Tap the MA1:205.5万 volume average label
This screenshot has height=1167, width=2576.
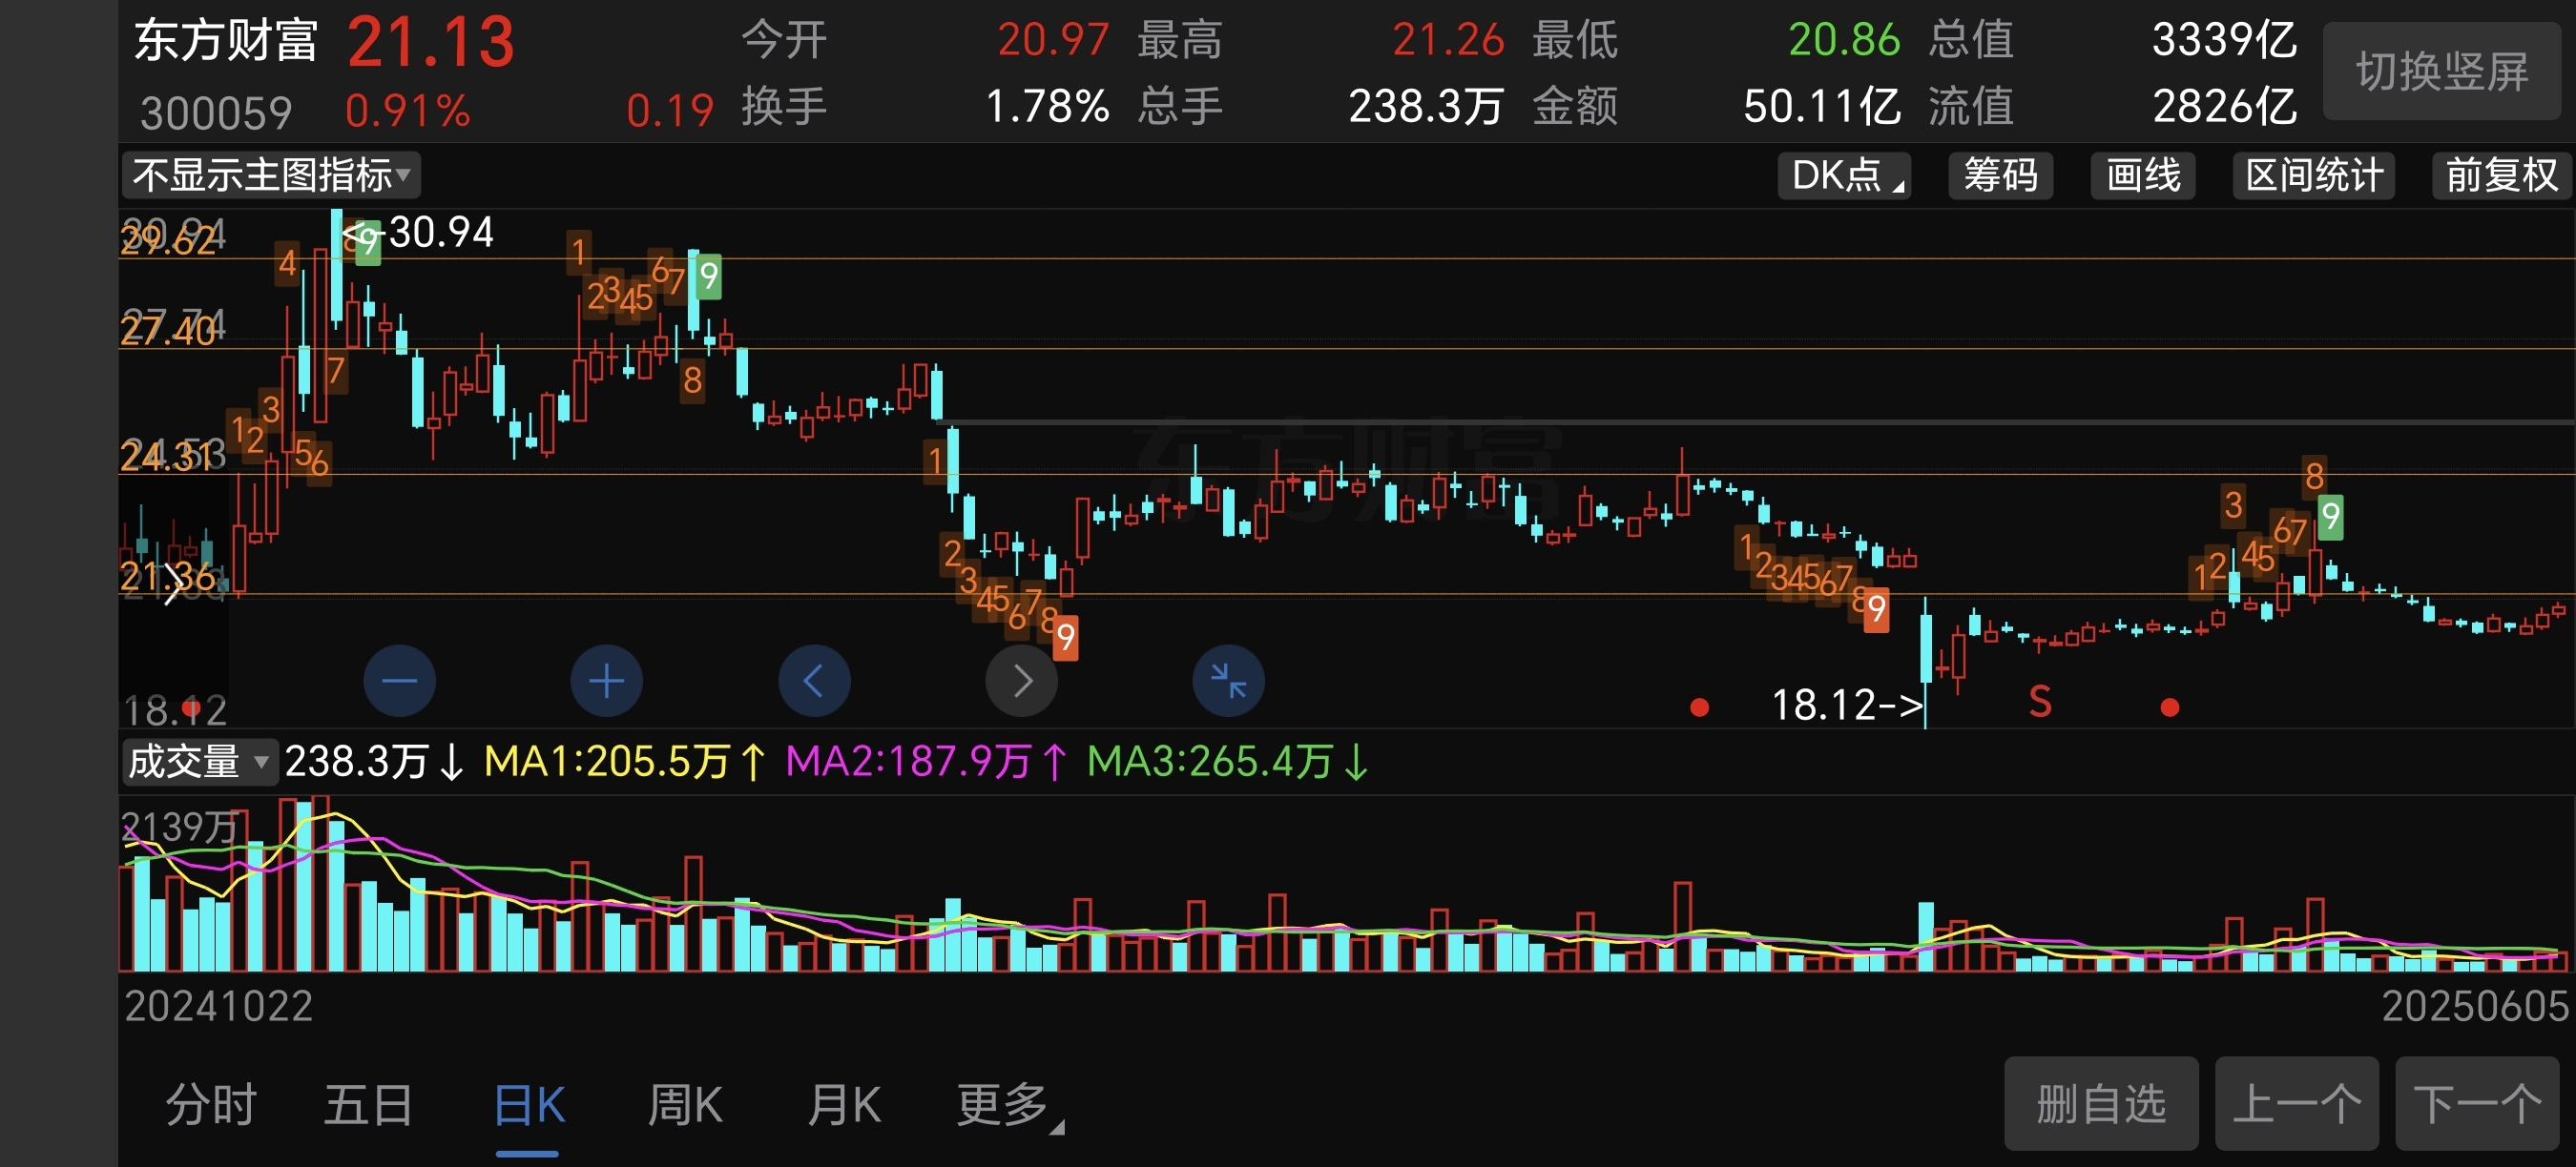pos(625,762)
